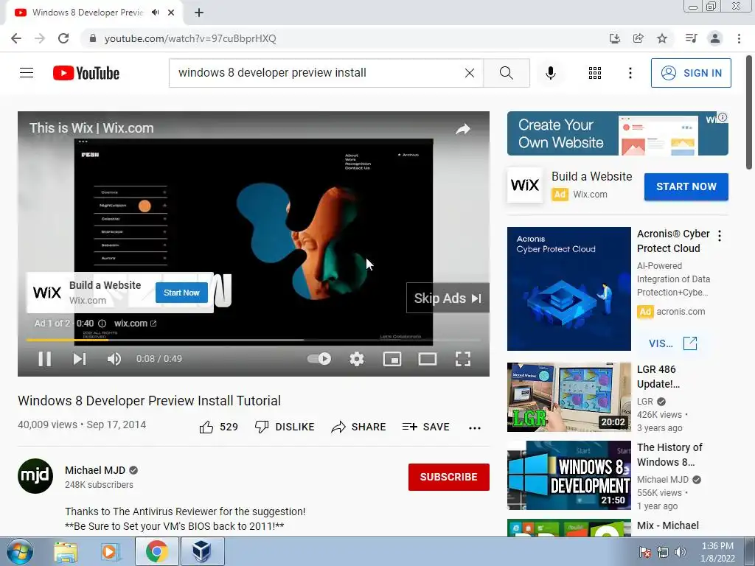
Task: Click the address bar URL
Action: click(x=190, y=38)
